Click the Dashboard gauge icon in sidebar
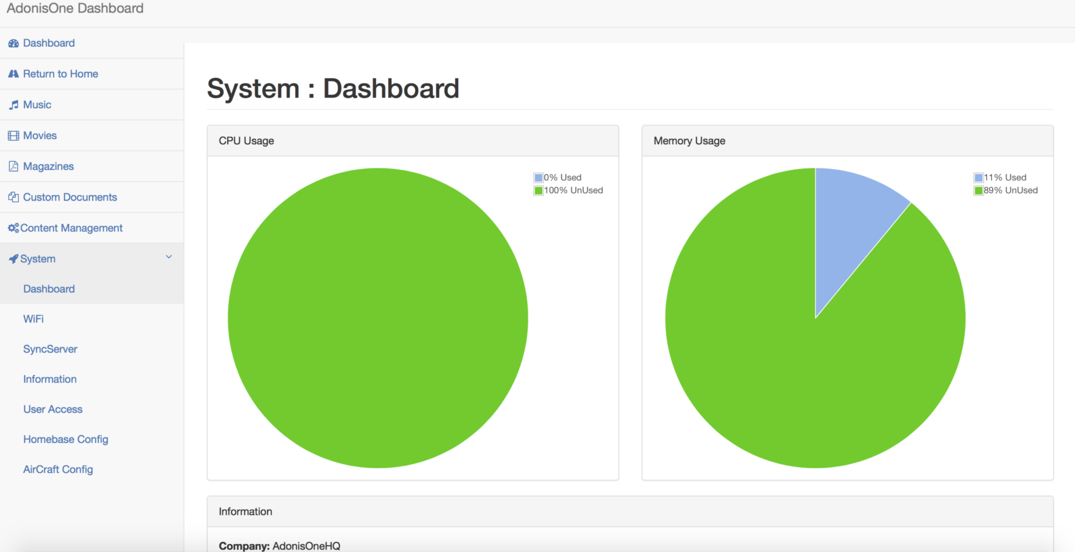 point(13,44)
